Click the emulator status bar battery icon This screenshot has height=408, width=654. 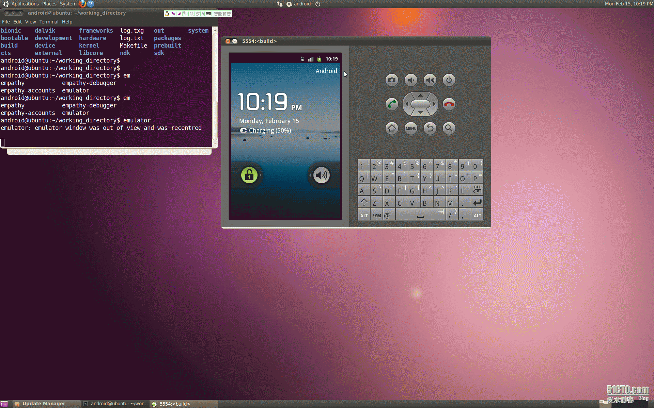[319, 59]
